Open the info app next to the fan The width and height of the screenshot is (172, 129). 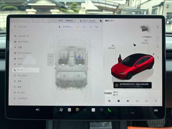click(69, 110)
